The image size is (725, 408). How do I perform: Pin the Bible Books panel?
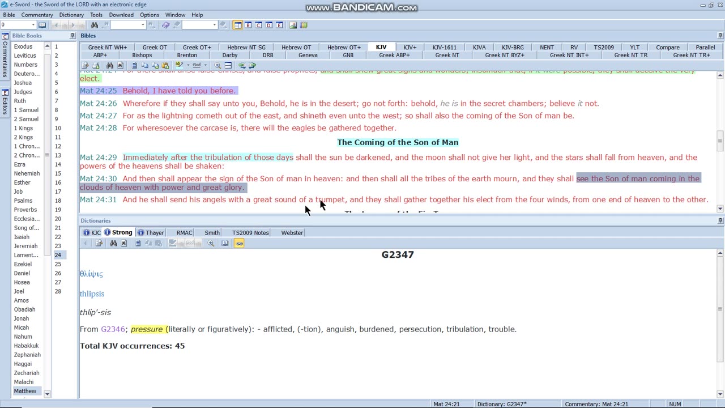pyautogui.click(x=72, y=36)
